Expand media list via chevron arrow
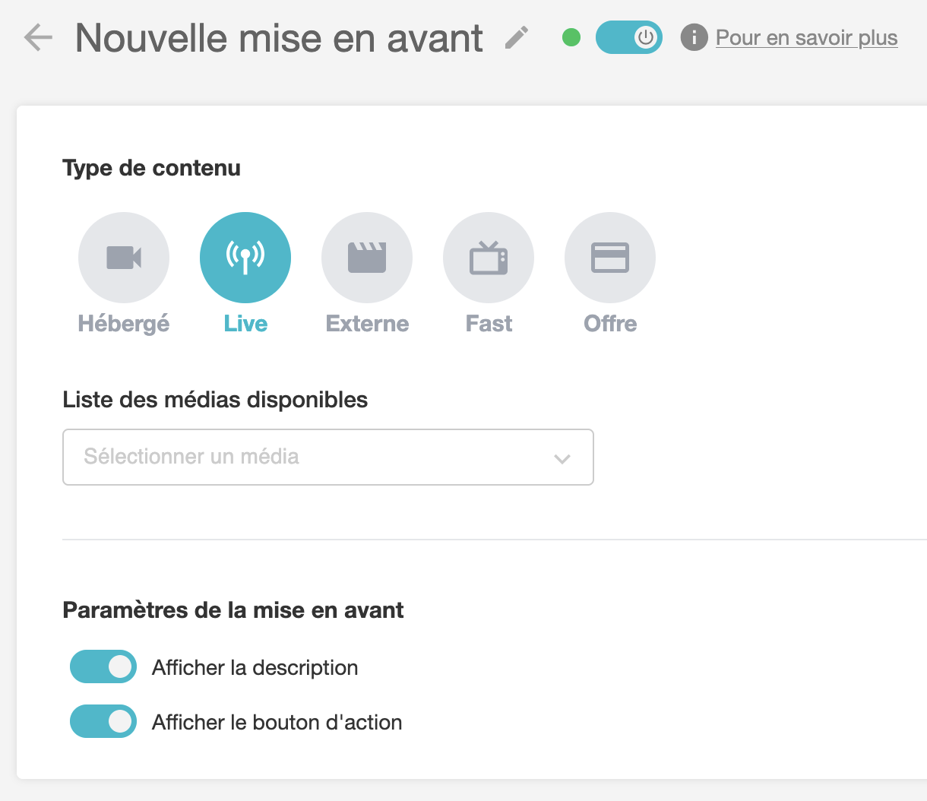927x801 pixels. pos(562,458)
